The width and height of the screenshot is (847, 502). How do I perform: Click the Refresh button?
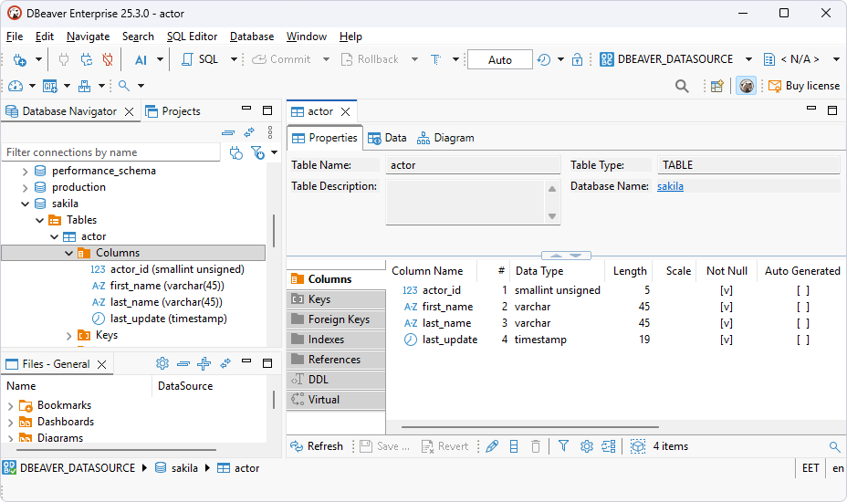[x=317, y=446]
